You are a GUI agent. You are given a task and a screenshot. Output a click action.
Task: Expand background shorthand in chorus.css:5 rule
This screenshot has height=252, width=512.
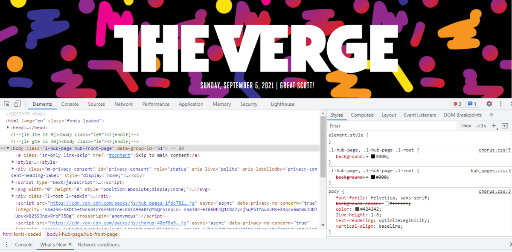pyautogui.click(x=368, y=157)
